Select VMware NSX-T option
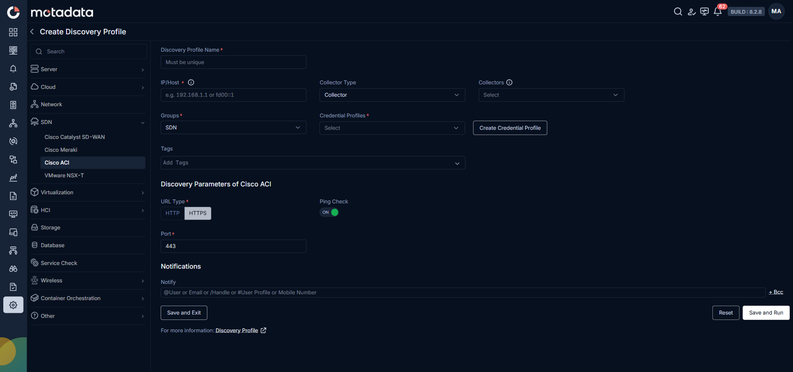This screenshot has width=793, height=372. click(64, 176)
